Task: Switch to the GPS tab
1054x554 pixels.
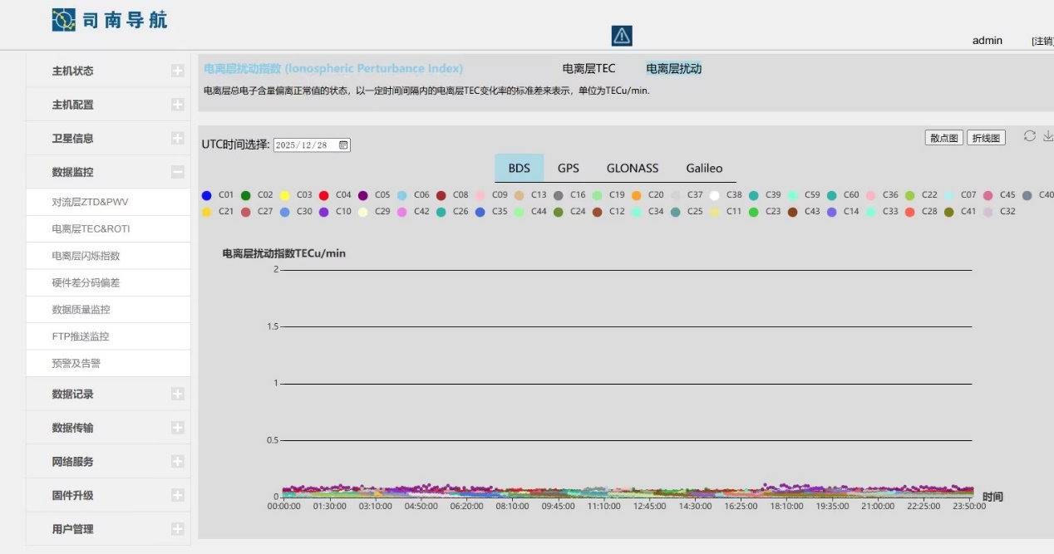Action: pyautogui.click(x=569, y=168)
